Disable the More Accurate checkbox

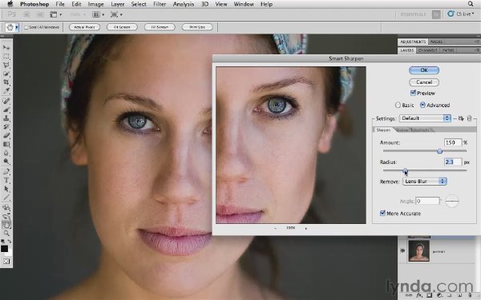[x=382, y=213]
